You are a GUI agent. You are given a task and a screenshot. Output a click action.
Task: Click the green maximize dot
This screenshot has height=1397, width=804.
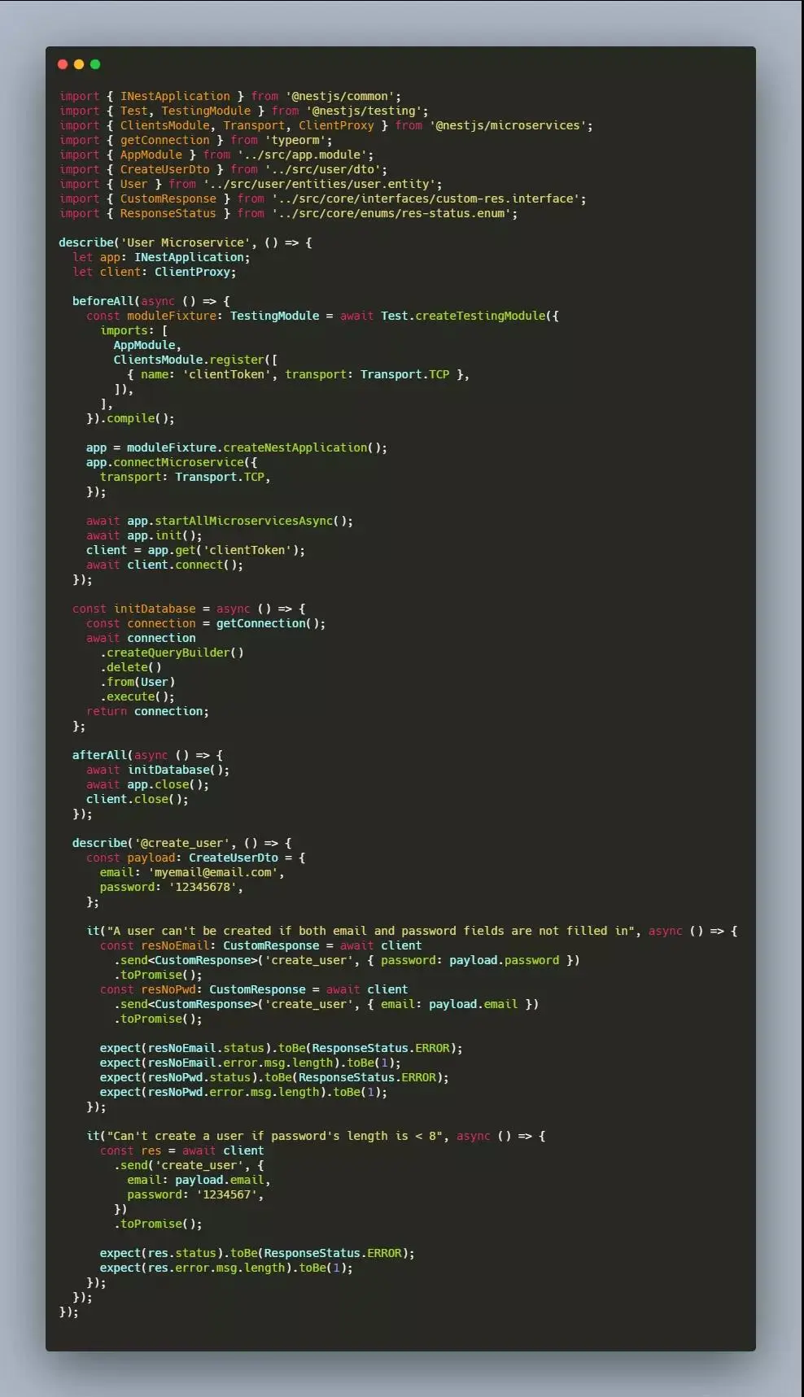pyautogui.click(x=95, y=64)
